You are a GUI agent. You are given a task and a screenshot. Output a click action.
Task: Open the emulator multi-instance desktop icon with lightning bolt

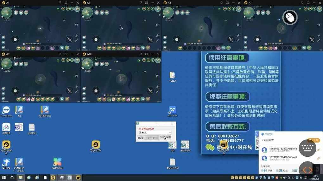[x=223, y=147]
